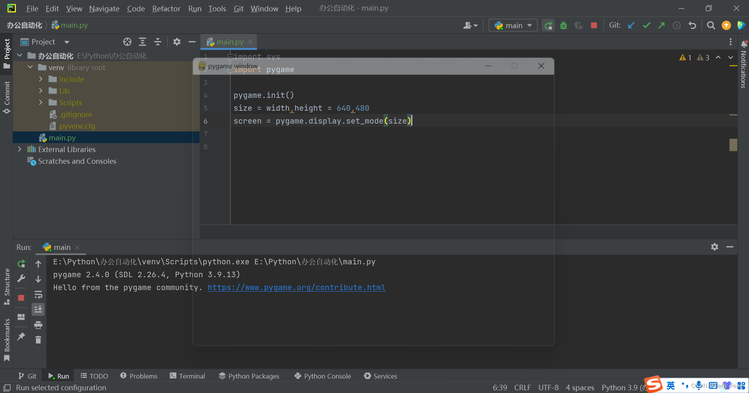Push commits with green arrow icon

[662, 25]
